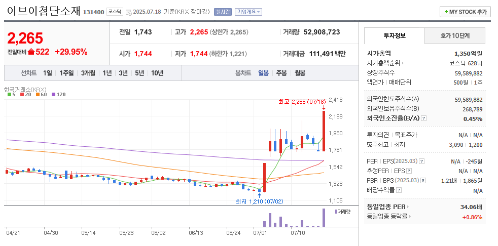Click the 전일 price 1,743
The width and height of the screenshot is (498, 246).
[x=143, y=32]
